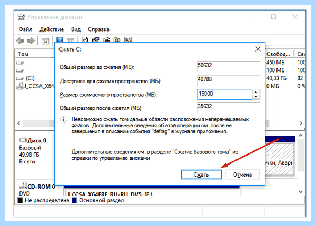Close the Disk Management window
316x226 pixels.
click(x=295, y=17)
